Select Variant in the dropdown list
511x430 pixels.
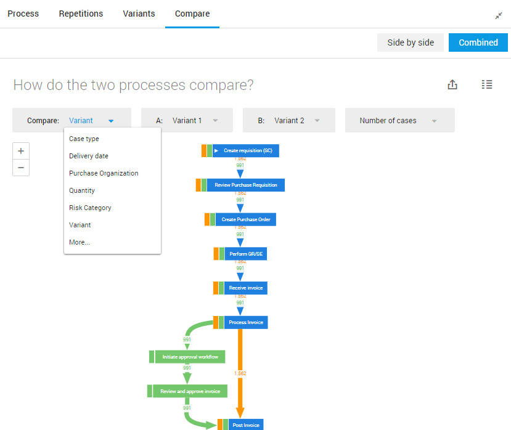coord(112,225)
